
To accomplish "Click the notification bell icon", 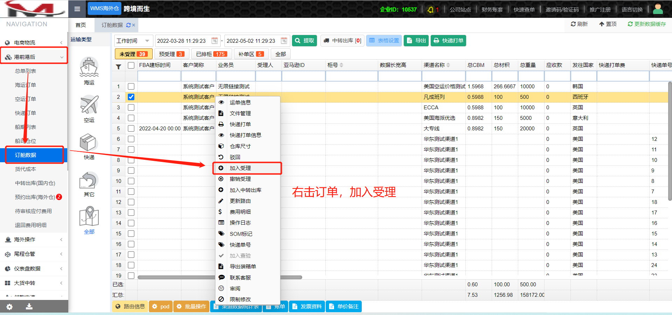I will click(x=430, y=10).
